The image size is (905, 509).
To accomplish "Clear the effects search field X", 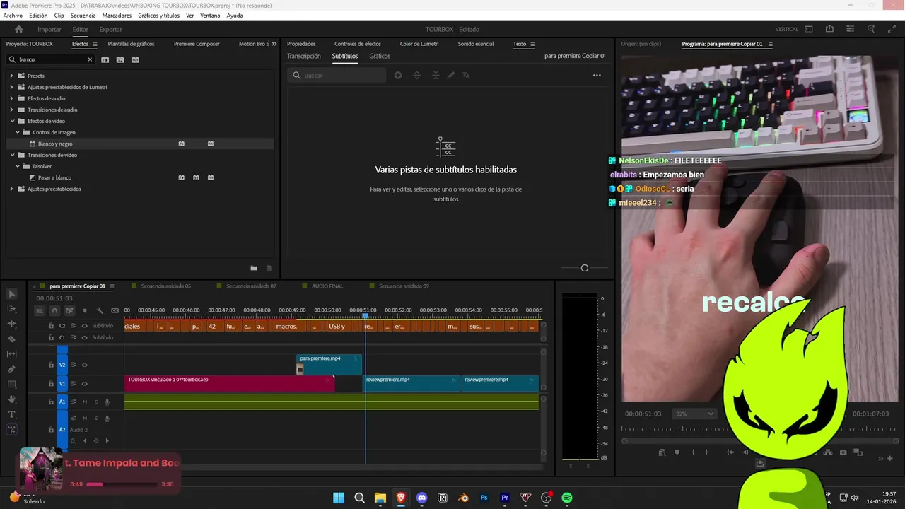I will (90, 59).
